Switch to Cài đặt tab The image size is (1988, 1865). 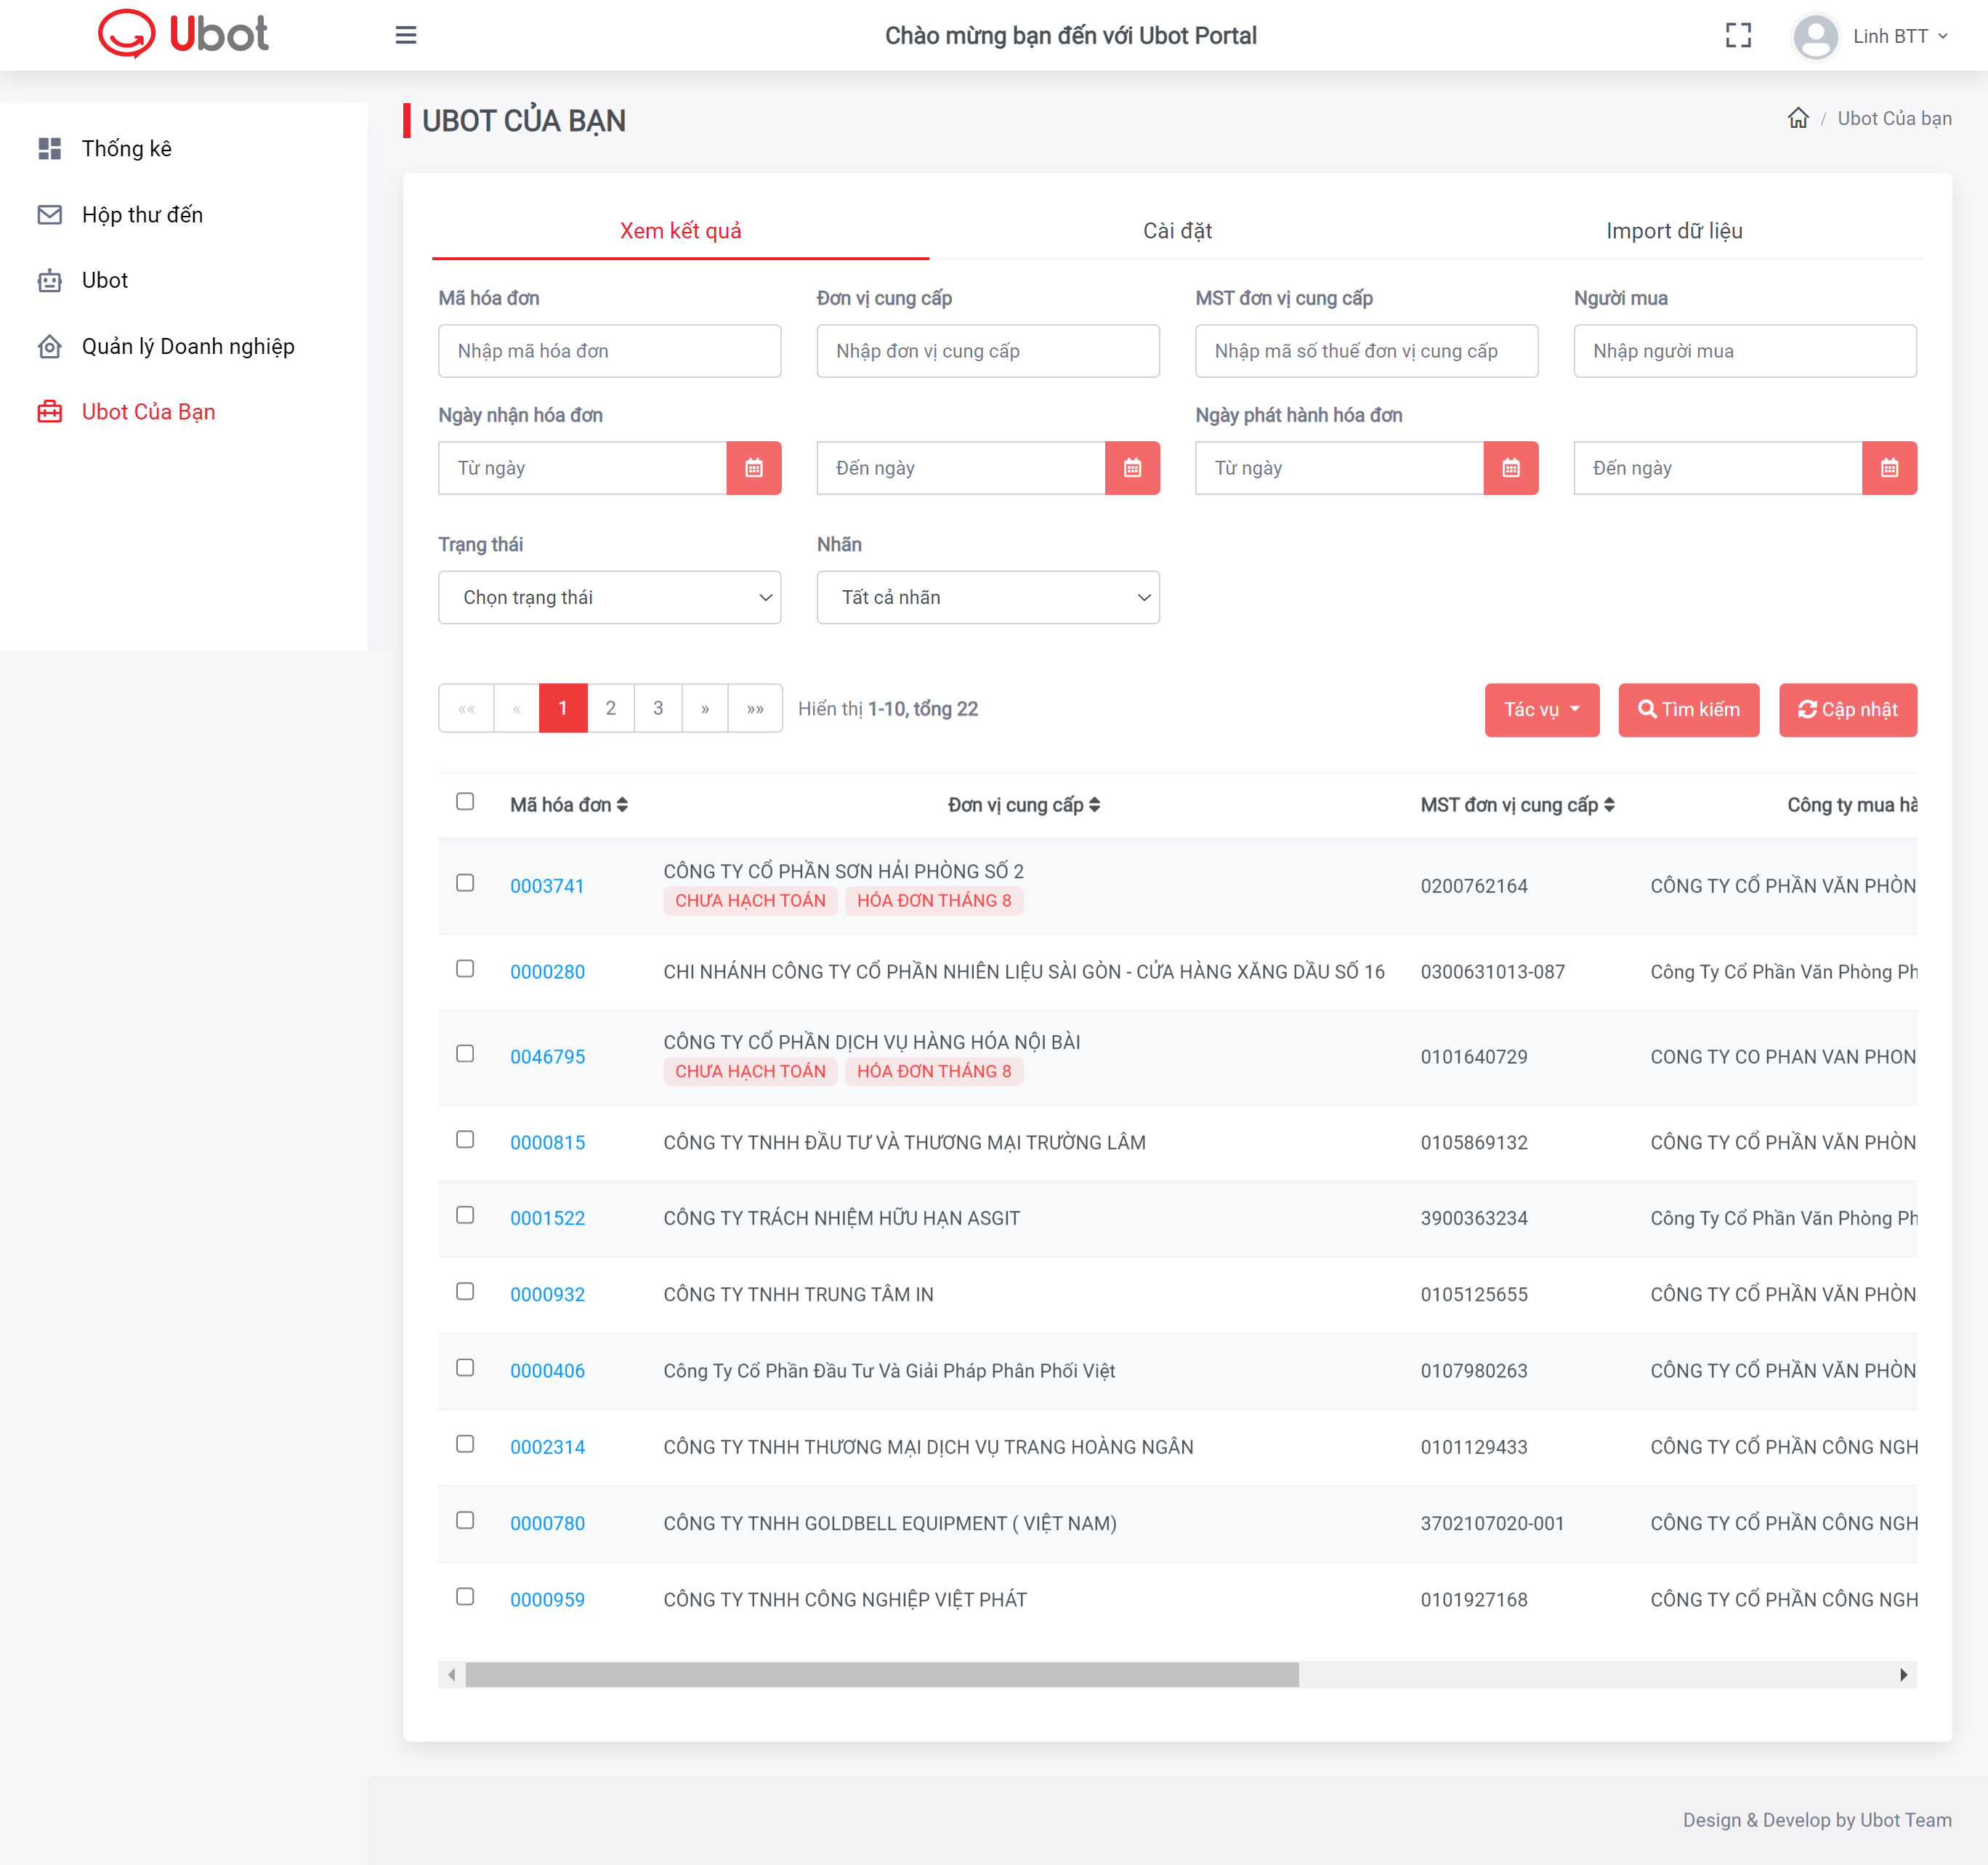(x=1177, y=231)
